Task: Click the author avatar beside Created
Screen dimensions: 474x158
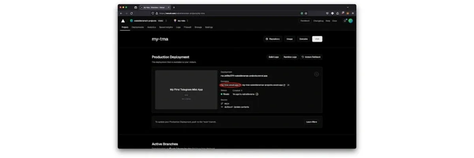Action: point(257,94)
